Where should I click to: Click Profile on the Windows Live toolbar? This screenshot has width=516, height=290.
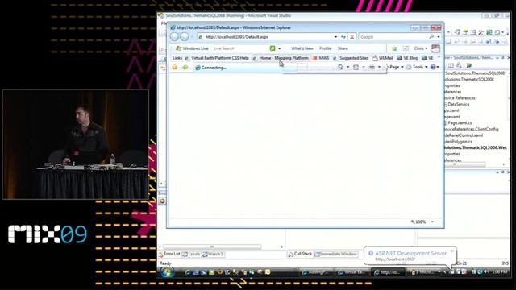coord(325,48)
